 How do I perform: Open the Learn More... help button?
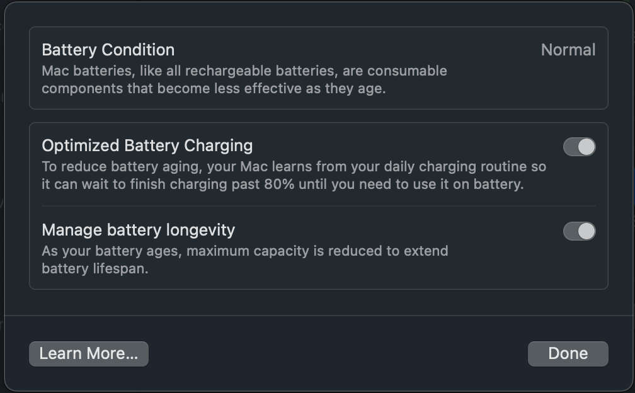pyautogui.click(x=89, y=354)
